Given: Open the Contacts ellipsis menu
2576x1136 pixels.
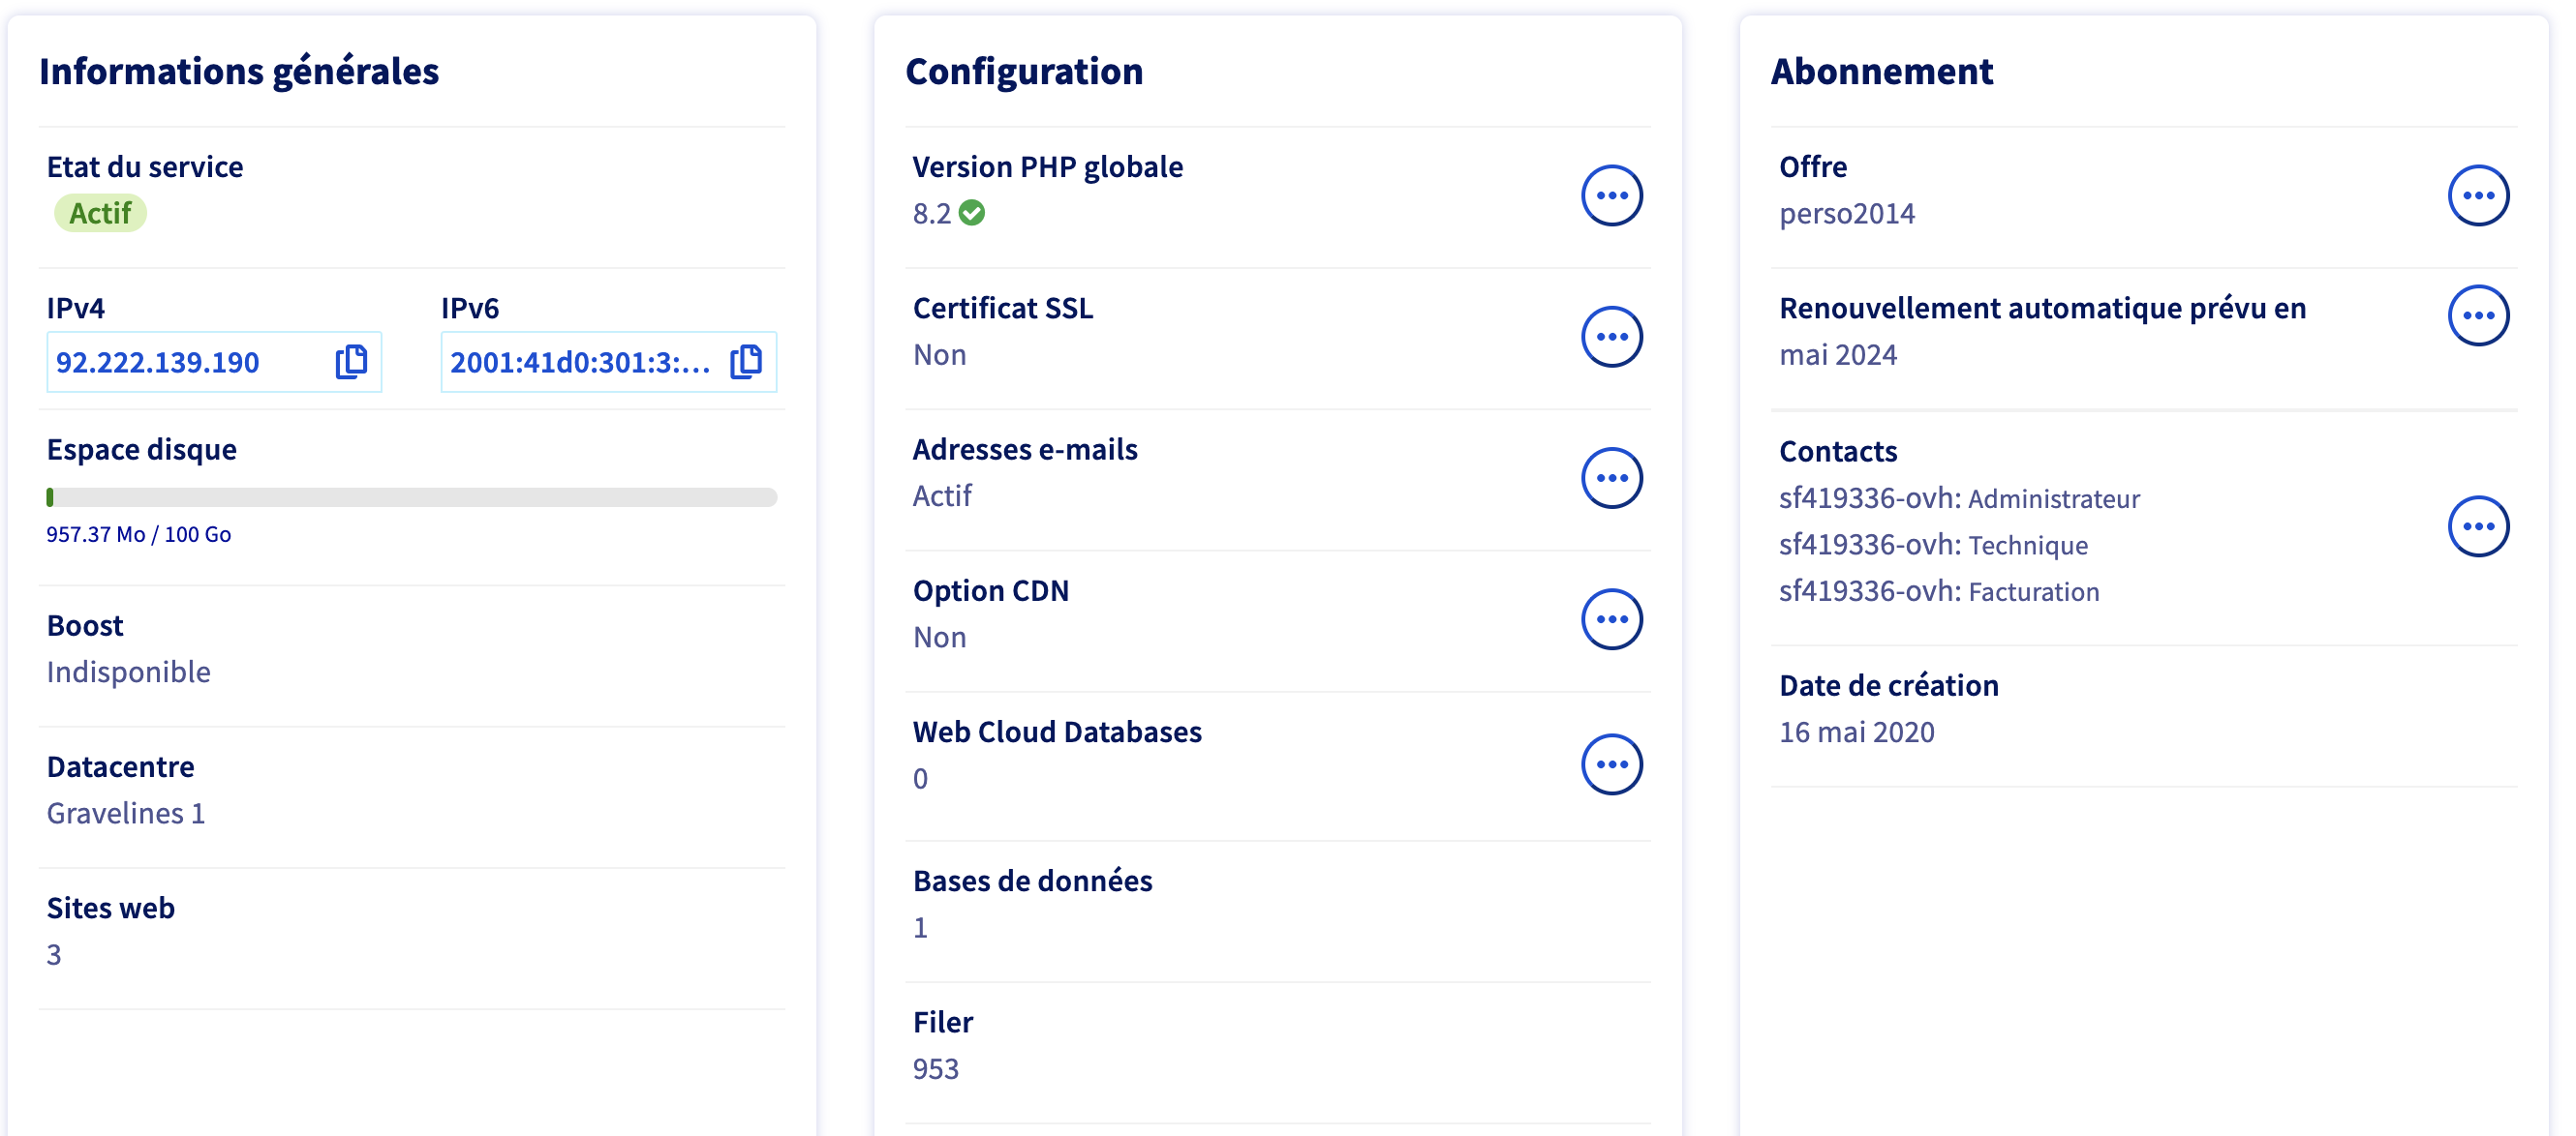Looking at the screenshot, I should (x=2477, y=526).
